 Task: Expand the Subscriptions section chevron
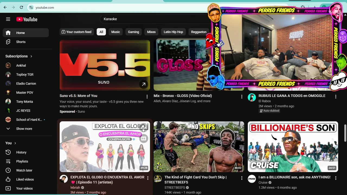[x=31, y=56]
